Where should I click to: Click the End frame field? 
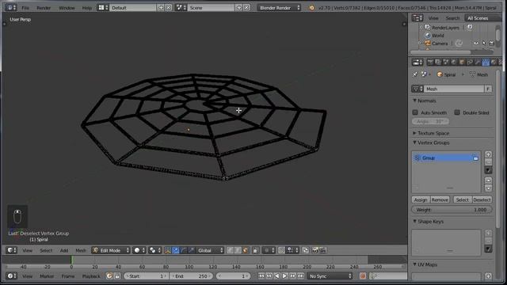pyautogui.click(x=191, y=276)
